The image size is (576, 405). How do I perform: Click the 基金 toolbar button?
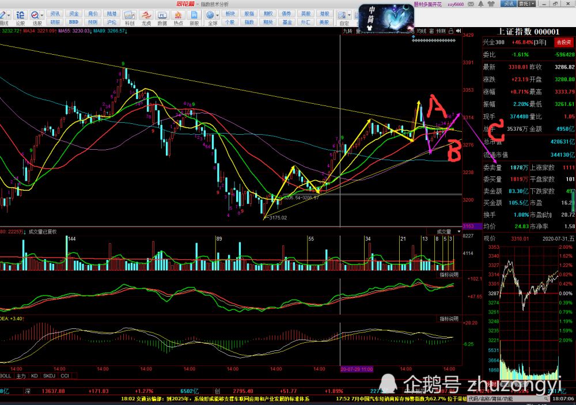point(286,22)
